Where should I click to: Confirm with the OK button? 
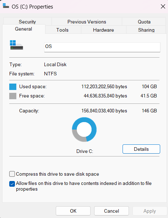(x=73, y=211)
